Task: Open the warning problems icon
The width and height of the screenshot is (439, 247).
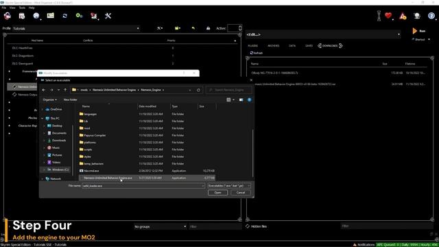Action: pyautogui.click(x=403, y=16)
